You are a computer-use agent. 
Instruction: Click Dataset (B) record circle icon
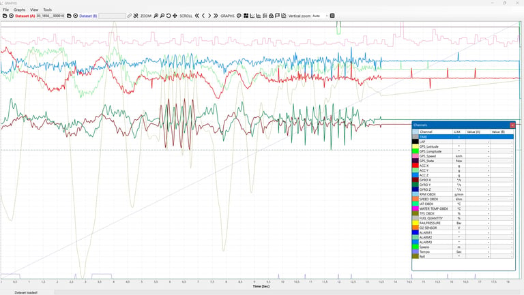tap(76, 16)
